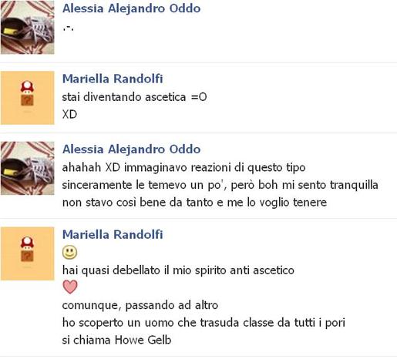Open Alessia Alejandro Oddo profile above '.-.' message
This screenshot has width=397, height=359.
(x=131, y=8)
